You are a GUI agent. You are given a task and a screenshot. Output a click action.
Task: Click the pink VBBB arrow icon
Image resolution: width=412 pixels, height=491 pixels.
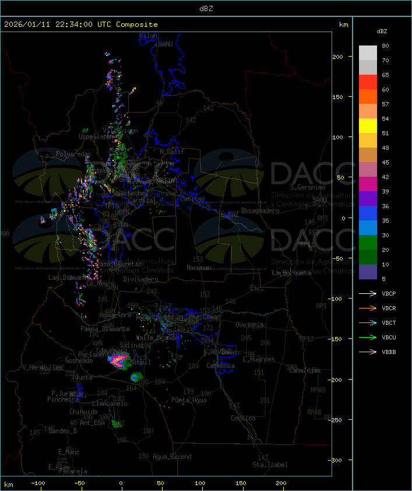pyautogui.click(x=368, y=352)
